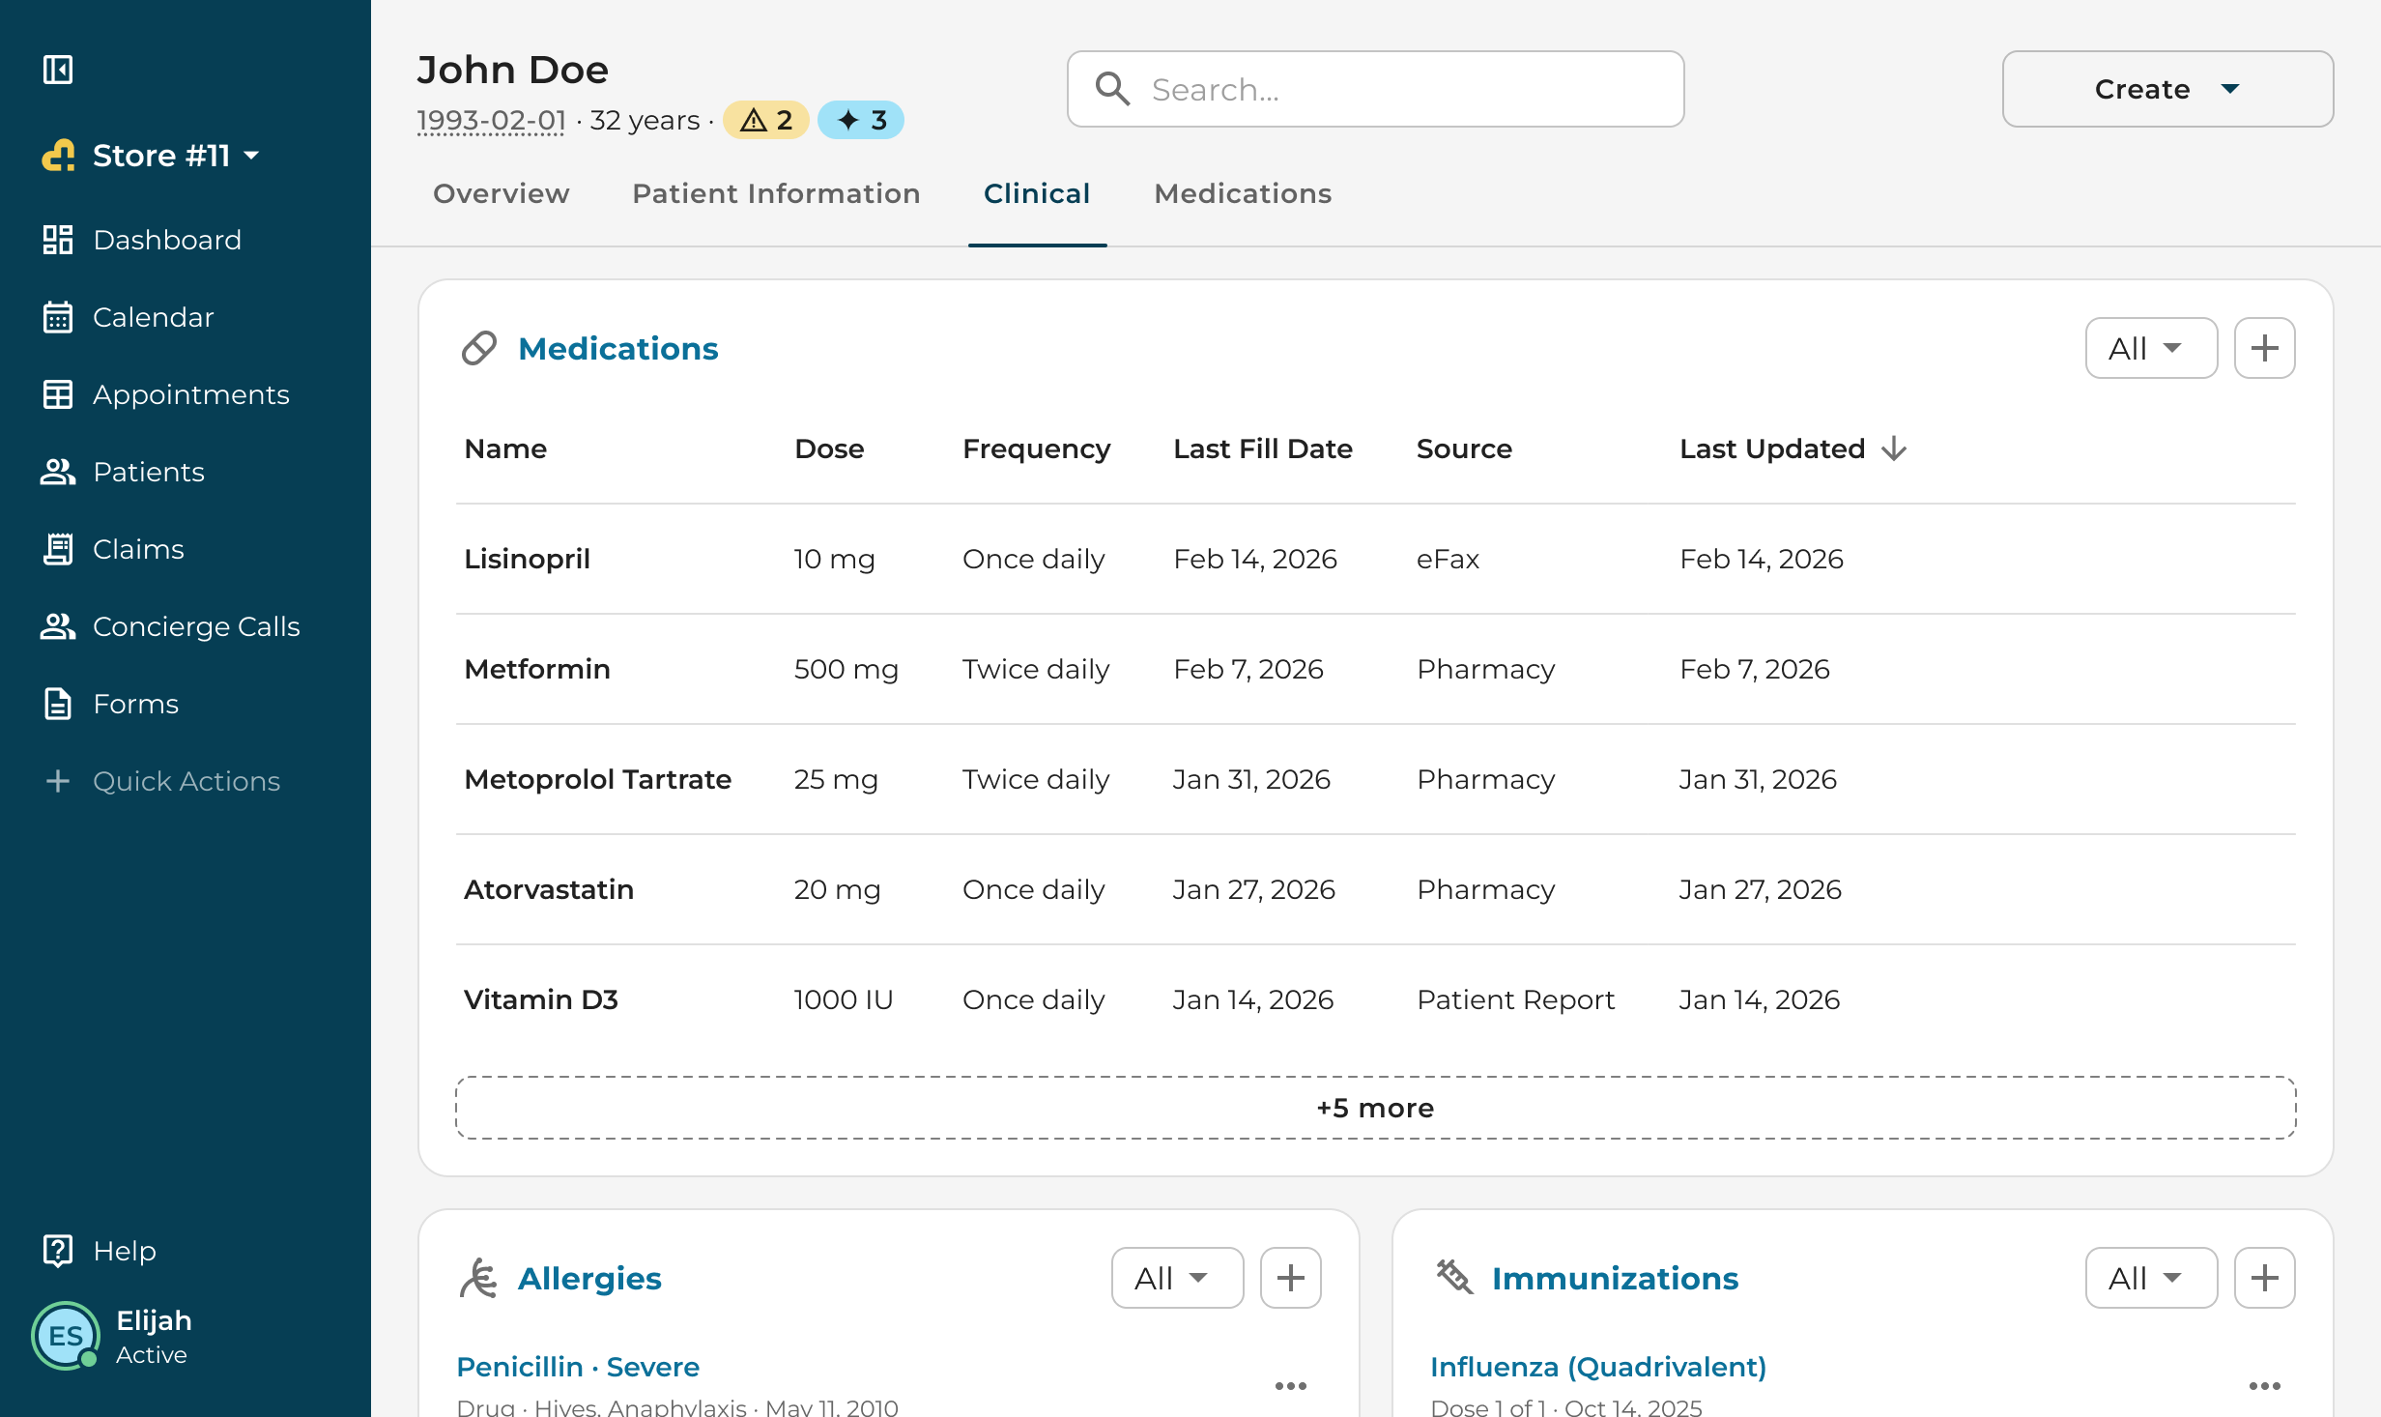Viewport: 2381px width, 1417px height.
Task: Open Immunizations All filter dropdown
Action: click(x=2151, y=1278)
